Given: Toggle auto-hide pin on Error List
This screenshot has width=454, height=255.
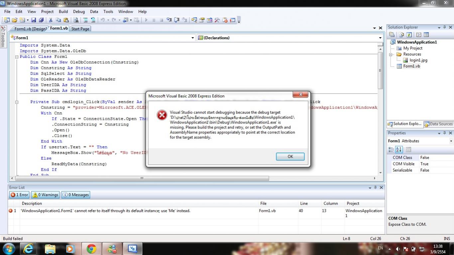Looking at the screenshot, I should pyautogui.click(x=375, y=188).
